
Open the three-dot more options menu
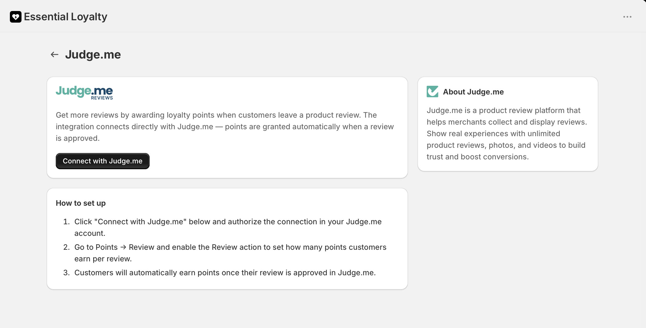click(627, 17)
